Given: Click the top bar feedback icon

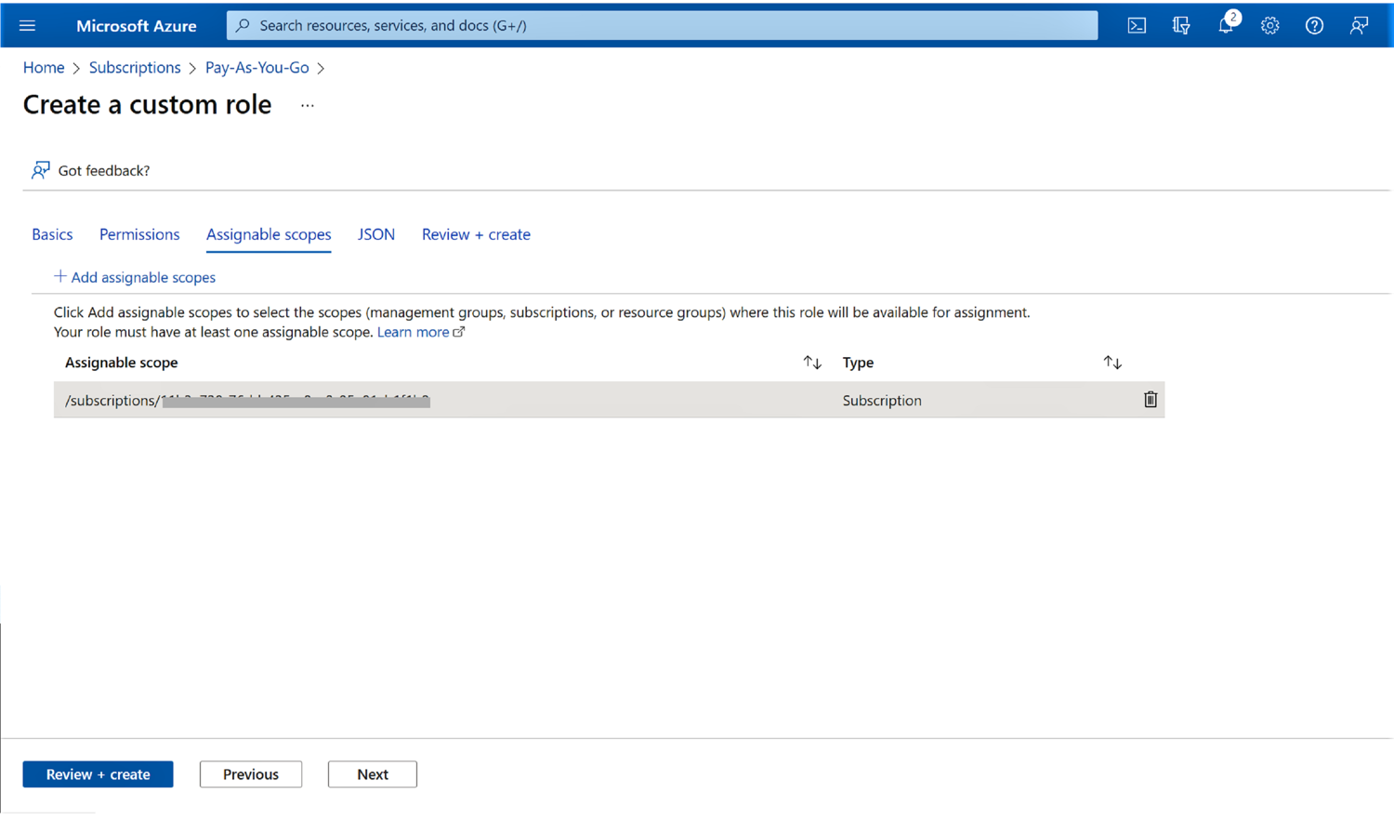Looking at the screenshot, I should [x=1359, y=25].
